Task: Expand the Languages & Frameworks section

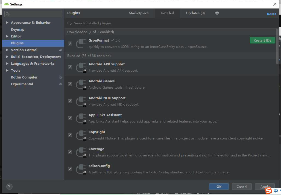Action: click(7, 64)
